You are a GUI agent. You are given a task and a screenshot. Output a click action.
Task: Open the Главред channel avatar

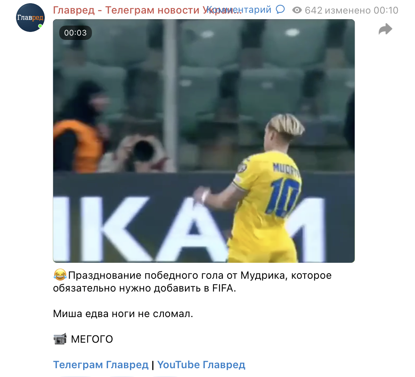click(x=30, y=18)
